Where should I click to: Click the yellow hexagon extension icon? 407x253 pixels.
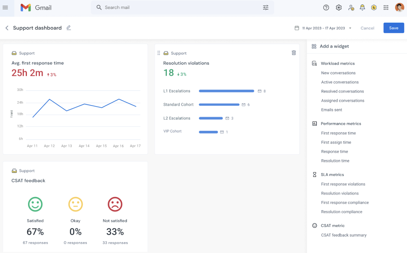click(x=374, y=7)
